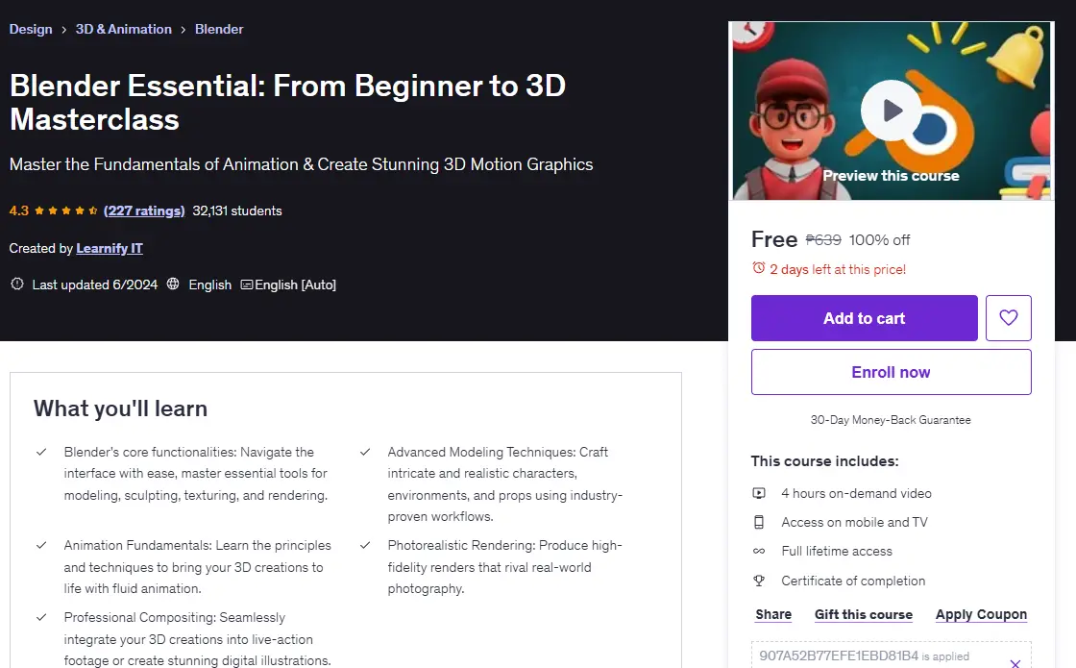Image resolution: width=1076 pixels, height=668 pixels.
Task: Click the infinity lifetime access icon
Action: (759, 551)
